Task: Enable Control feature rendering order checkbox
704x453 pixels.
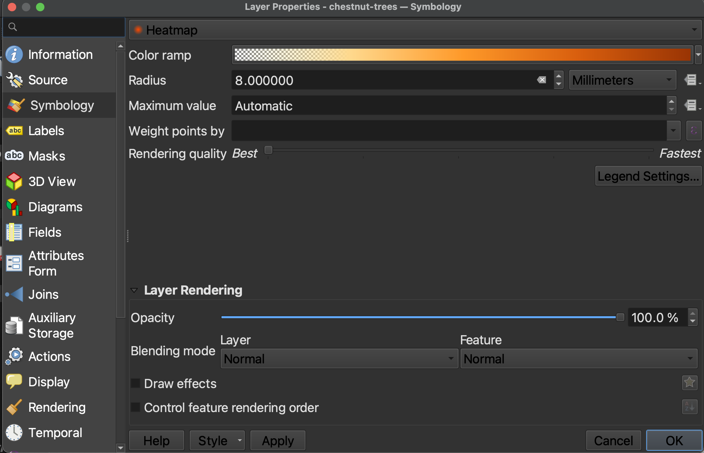Action: click(x=136, y=407)
